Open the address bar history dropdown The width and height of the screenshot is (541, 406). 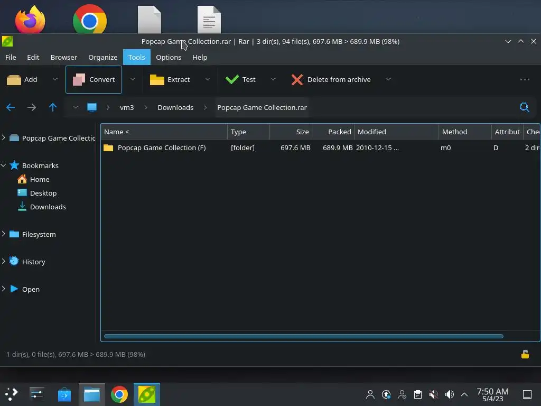[76, 107]
